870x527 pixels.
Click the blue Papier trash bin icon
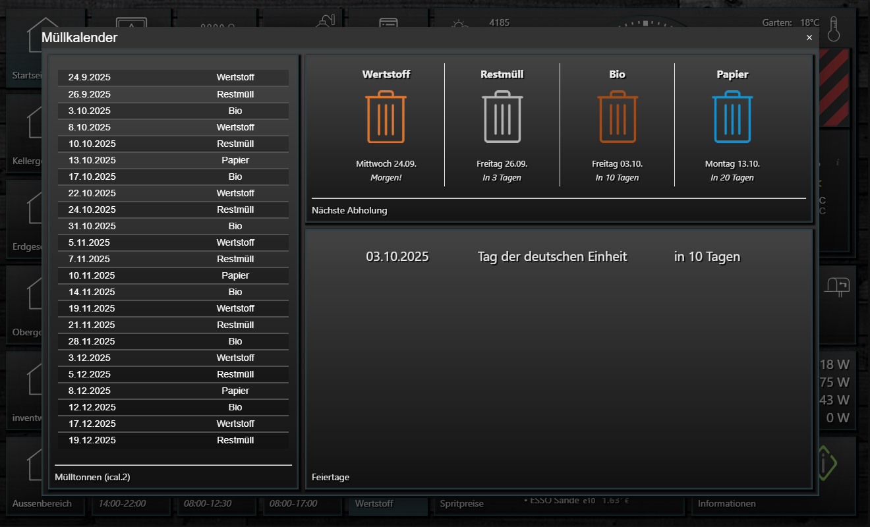coord(732,117)
